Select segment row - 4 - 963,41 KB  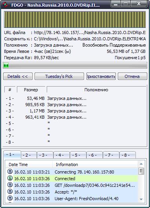[x=46, y=117]
